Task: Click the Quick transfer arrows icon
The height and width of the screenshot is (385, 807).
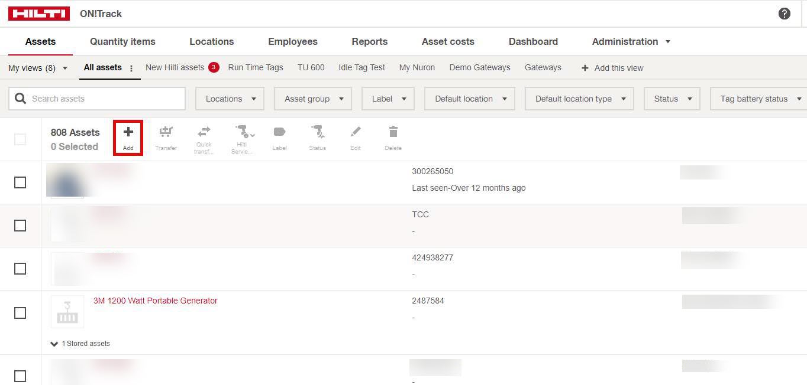Action: (x=204, y=131)
